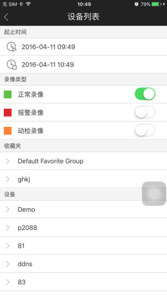Open device 83 in the list
167x297 pixels.
point(83,282)
